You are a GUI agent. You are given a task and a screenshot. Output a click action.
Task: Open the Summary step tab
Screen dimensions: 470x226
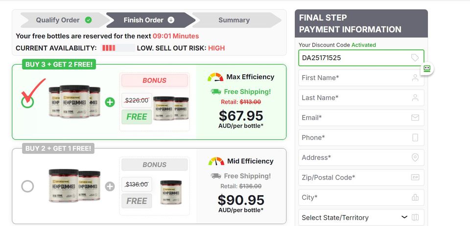pyautogui.click(x=234, y=20)
